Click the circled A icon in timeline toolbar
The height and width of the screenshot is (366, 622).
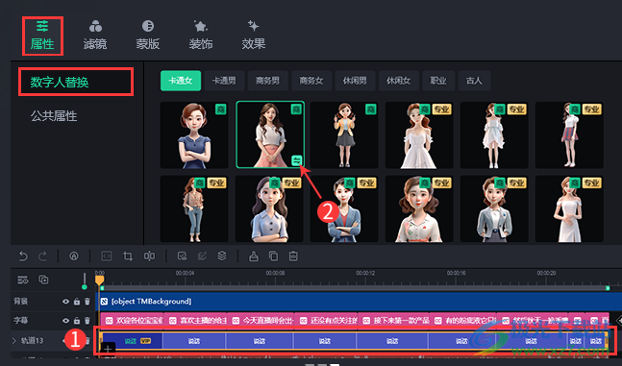tap(74, 256)
